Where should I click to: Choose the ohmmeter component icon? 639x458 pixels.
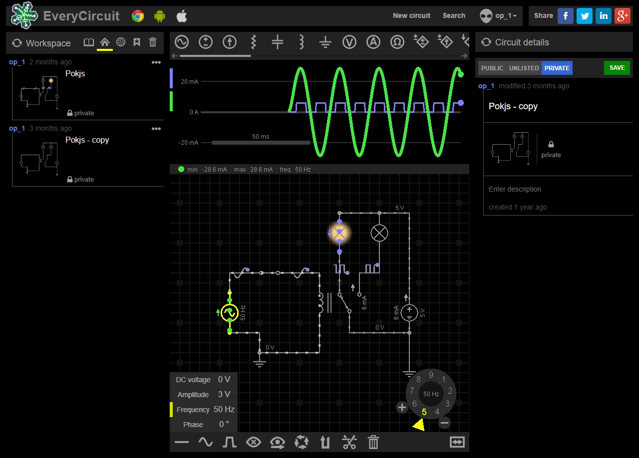click(x=397, y=42)
